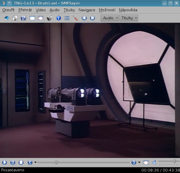This screenshot has width=180, height=173.
Task: Toggle fullscreen icon in top toolbar
Action: (x=41, y=18)
